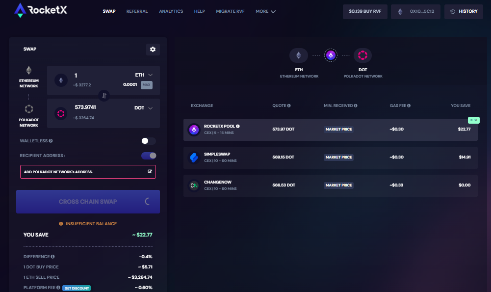Expand the More menu

265,11
